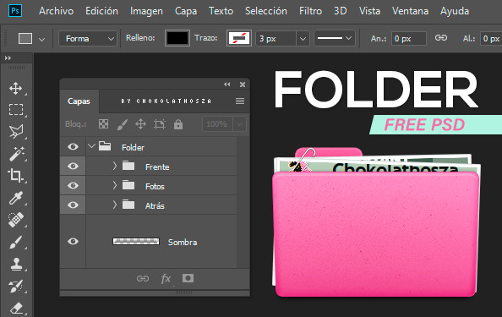Hide the Folder group layer
The width and height of the screenshot is (502, 317).
coord(73,146)
